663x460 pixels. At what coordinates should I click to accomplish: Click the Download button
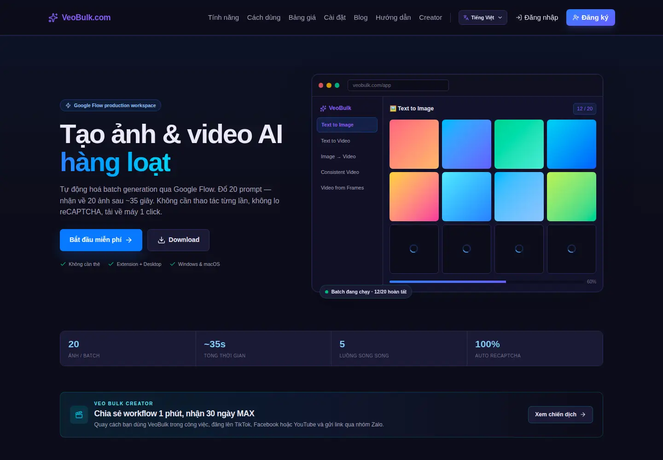point(178,240)
